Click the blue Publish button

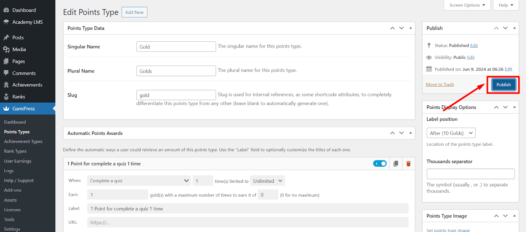503,85
